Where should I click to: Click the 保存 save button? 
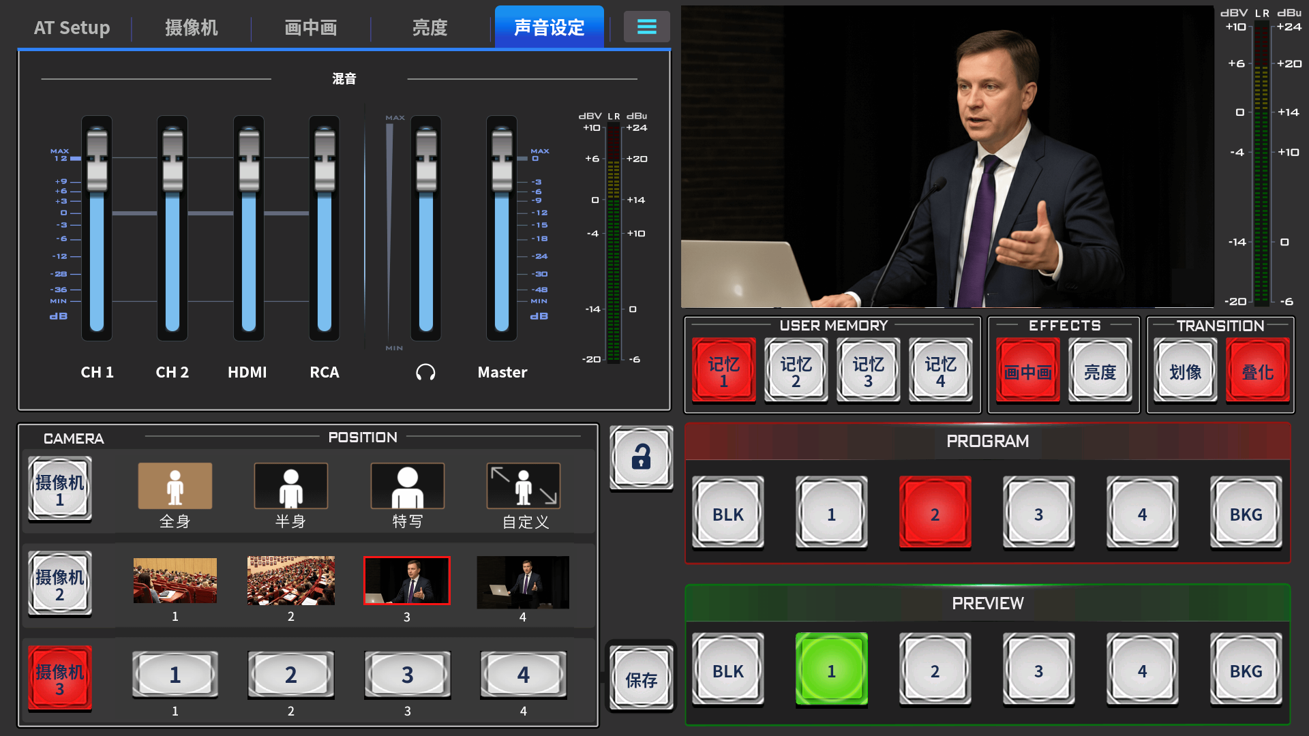(641, 679)
